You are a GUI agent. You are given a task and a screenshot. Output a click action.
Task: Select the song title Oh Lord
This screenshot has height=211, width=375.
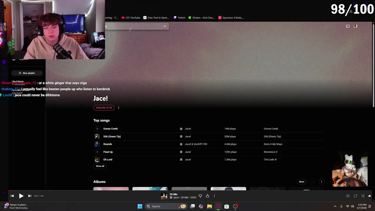[108, 160]
